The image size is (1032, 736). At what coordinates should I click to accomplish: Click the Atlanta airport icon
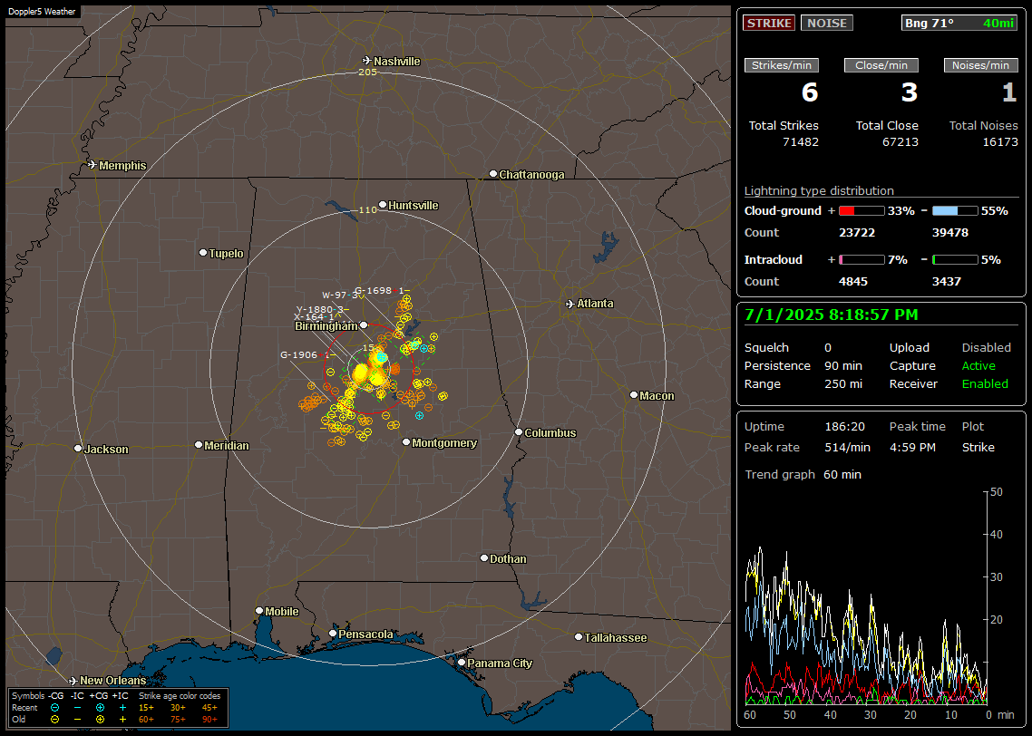click(570, 304)
